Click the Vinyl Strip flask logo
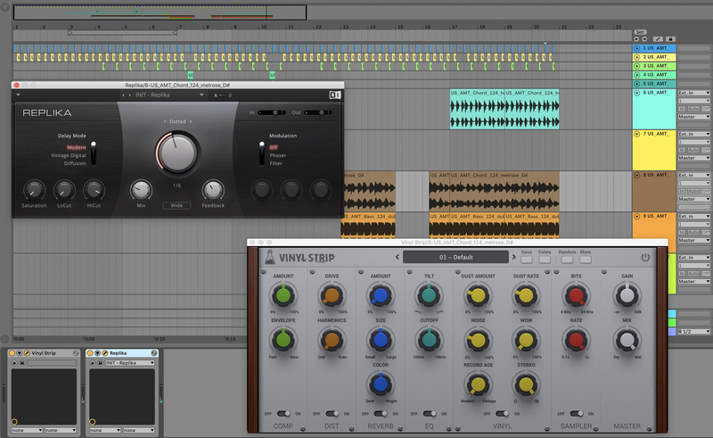The image size is (713, 438). (x=270, y=257)
